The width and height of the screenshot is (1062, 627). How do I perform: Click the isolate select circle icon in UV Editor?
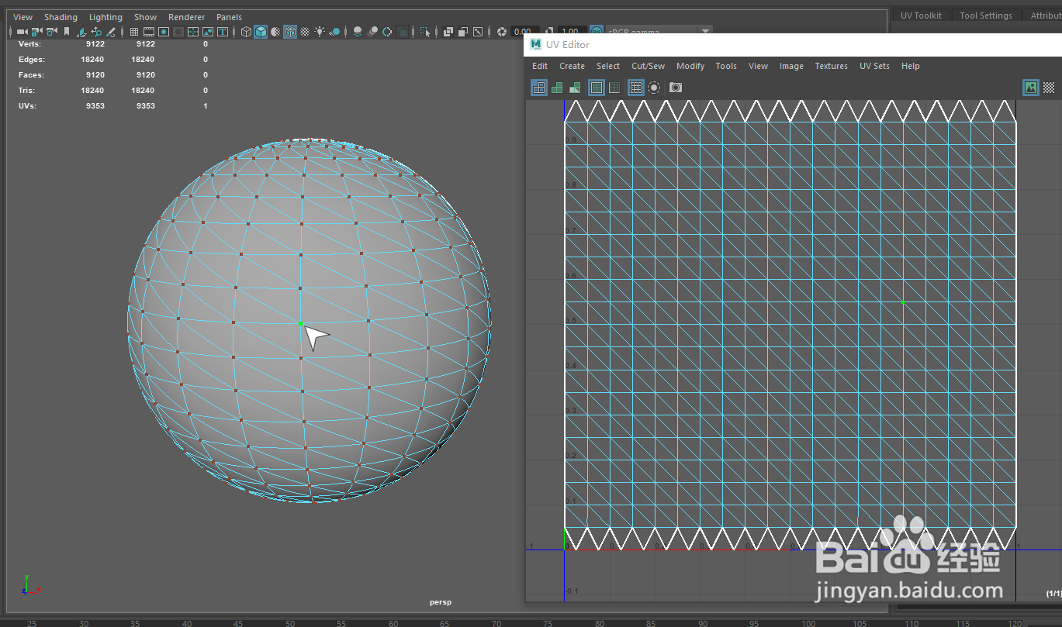click(x=654, y=88)
